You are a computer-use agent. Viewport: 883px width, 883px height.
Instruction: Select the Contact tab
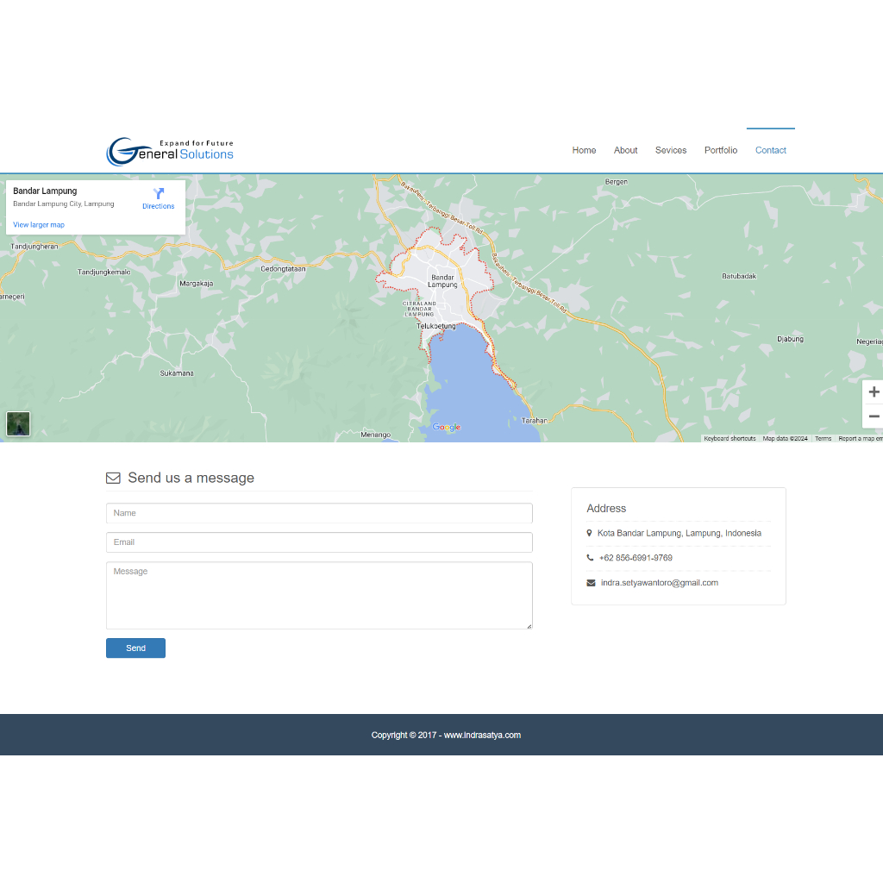pos(770,150)
